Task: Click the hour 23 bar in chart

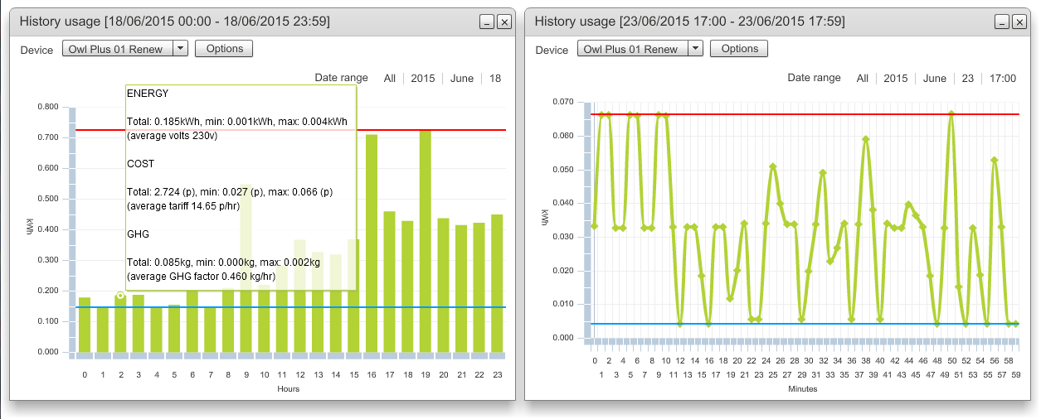Action: click(x=497, y=283)
